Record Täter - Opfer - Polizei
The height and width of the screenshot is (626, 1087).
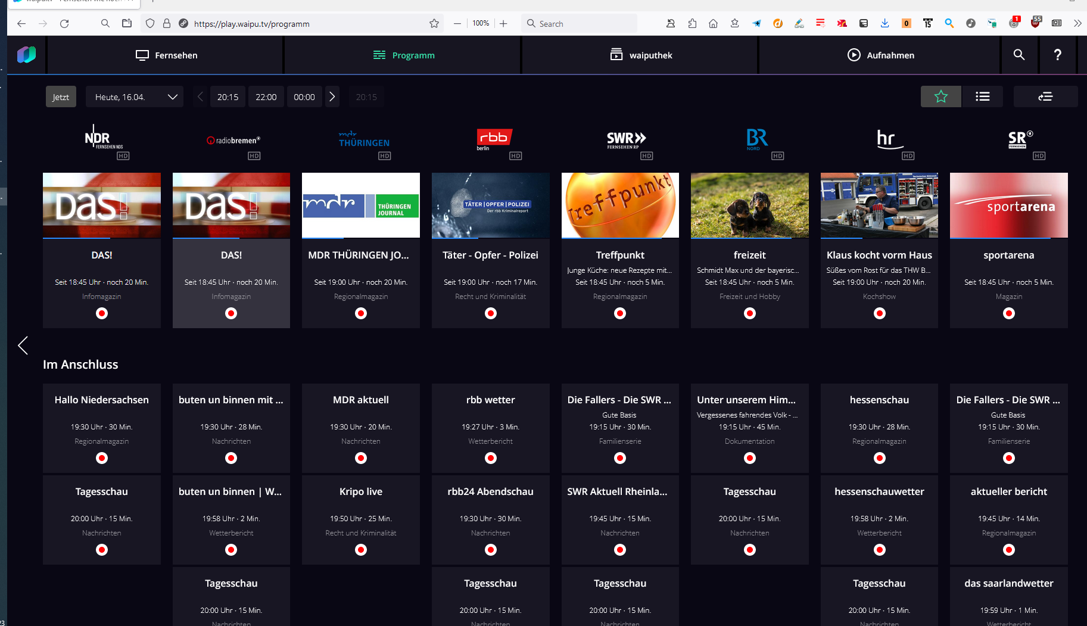(491, 313)
